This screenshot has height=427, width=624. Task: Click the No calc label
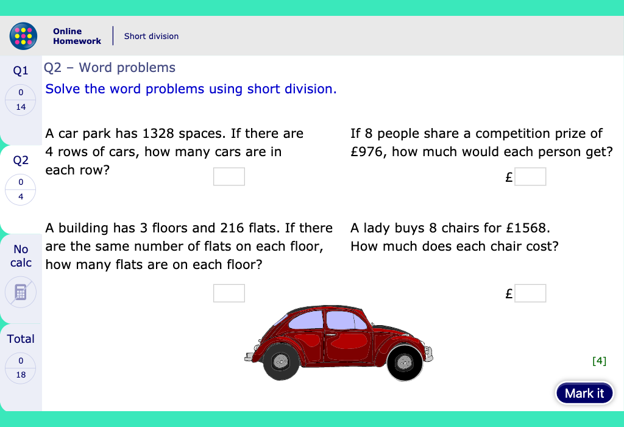coord(21,256)
